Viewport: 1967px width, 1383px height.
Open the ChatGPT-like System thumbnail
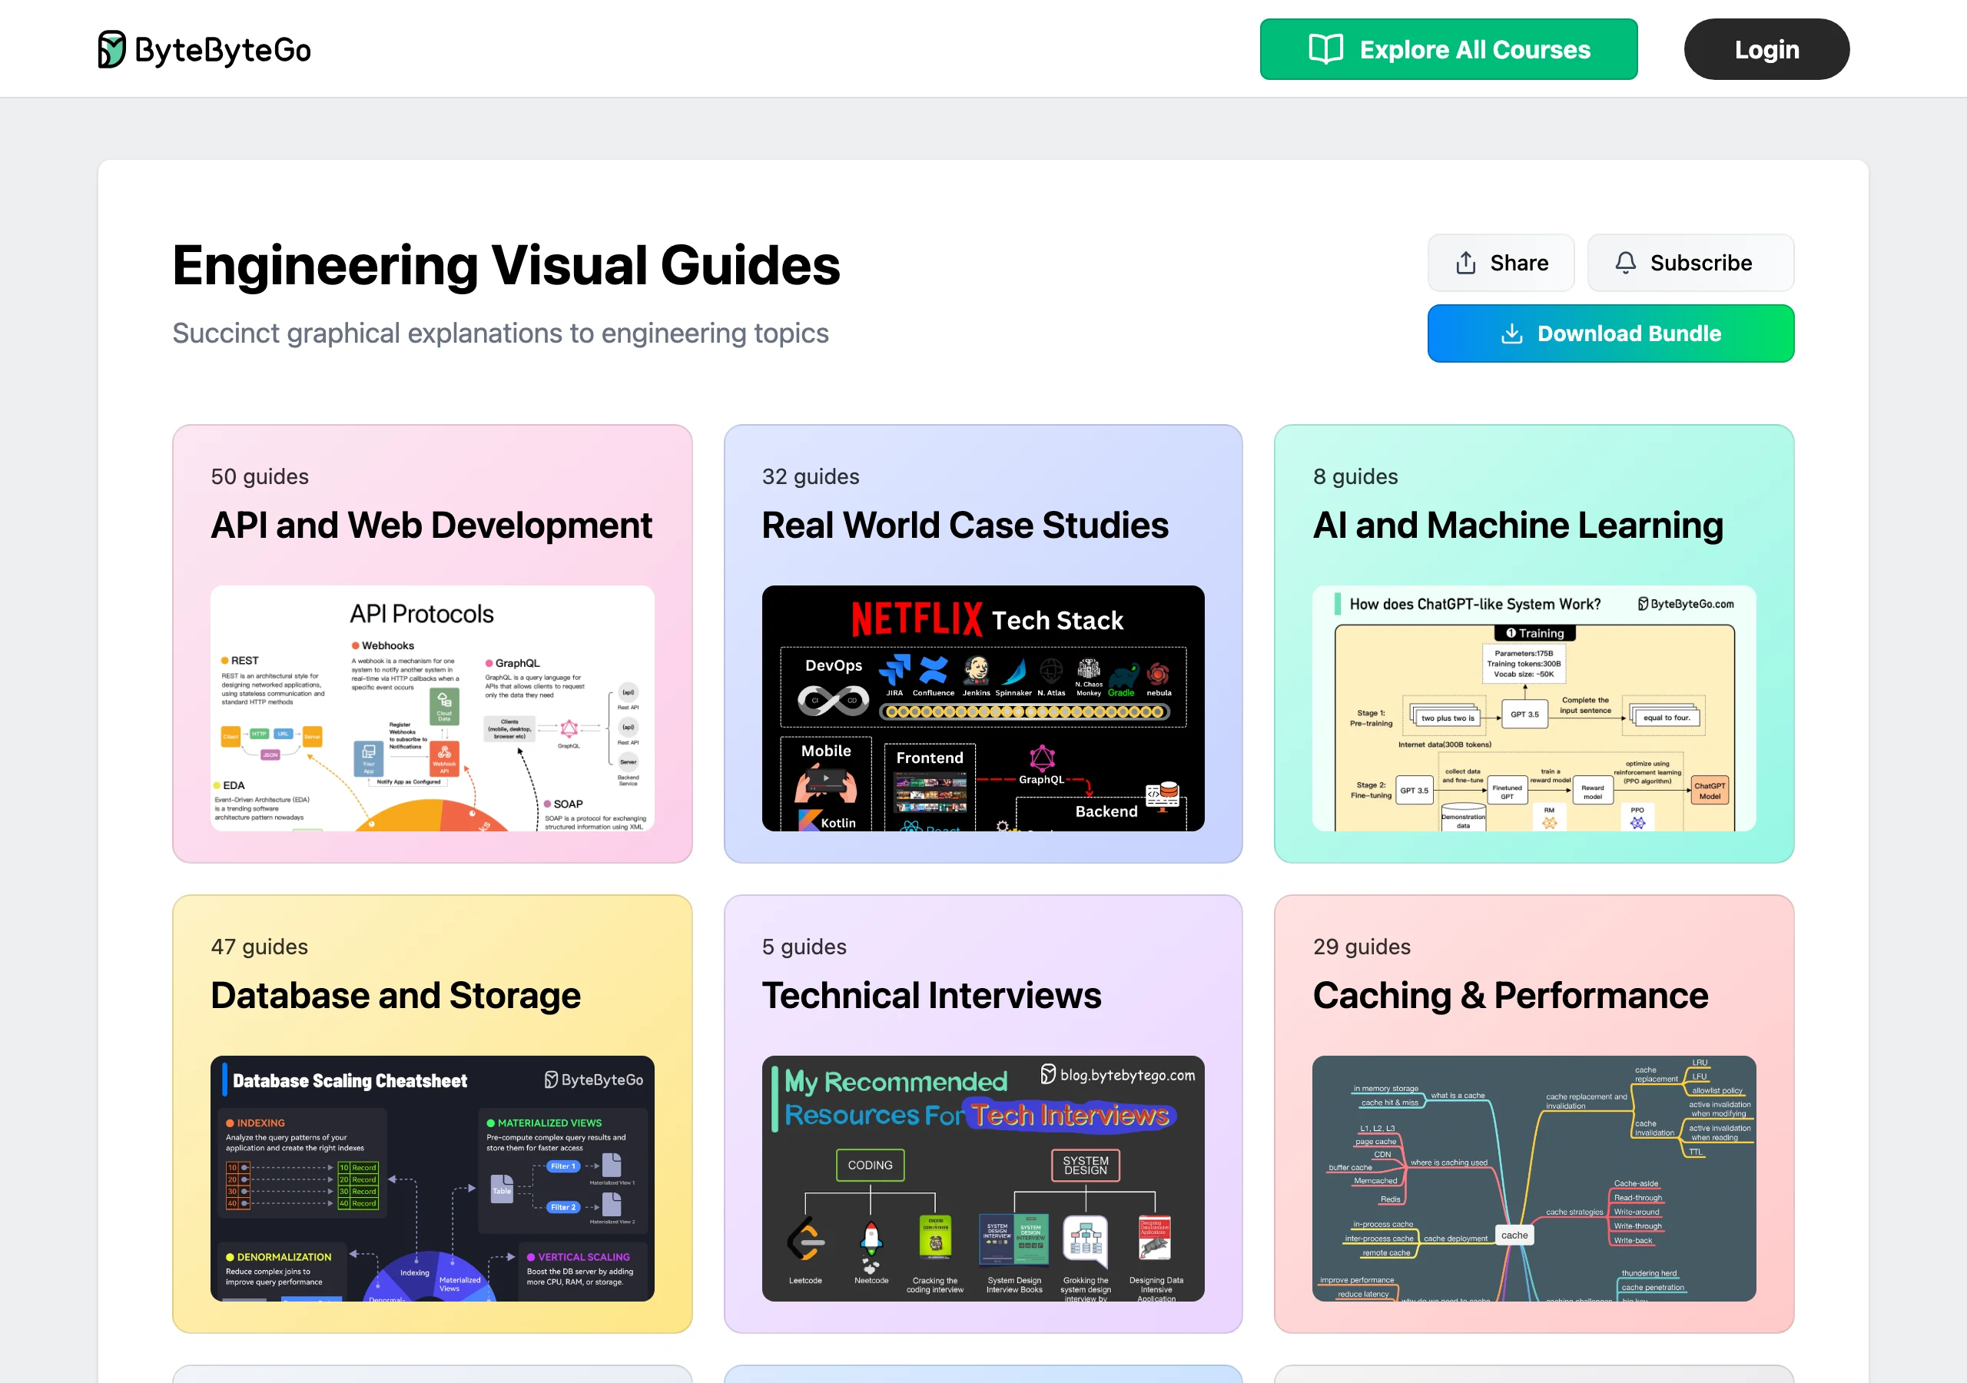[1534, 708]
